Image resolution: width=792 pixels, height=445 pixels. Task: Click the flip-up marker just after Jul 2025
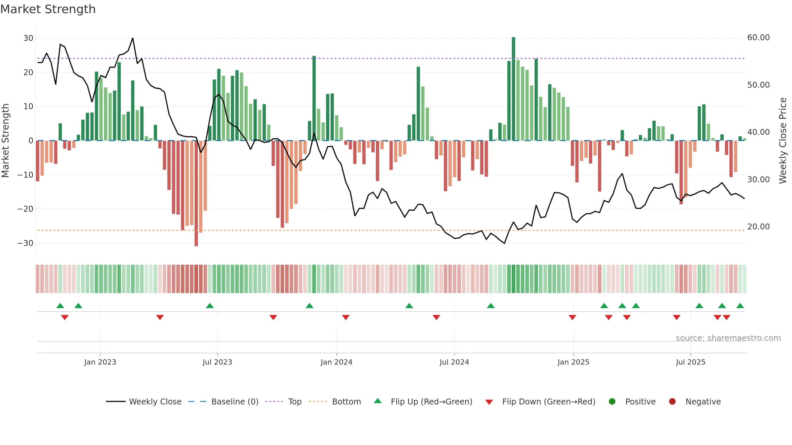coord(699,306)
